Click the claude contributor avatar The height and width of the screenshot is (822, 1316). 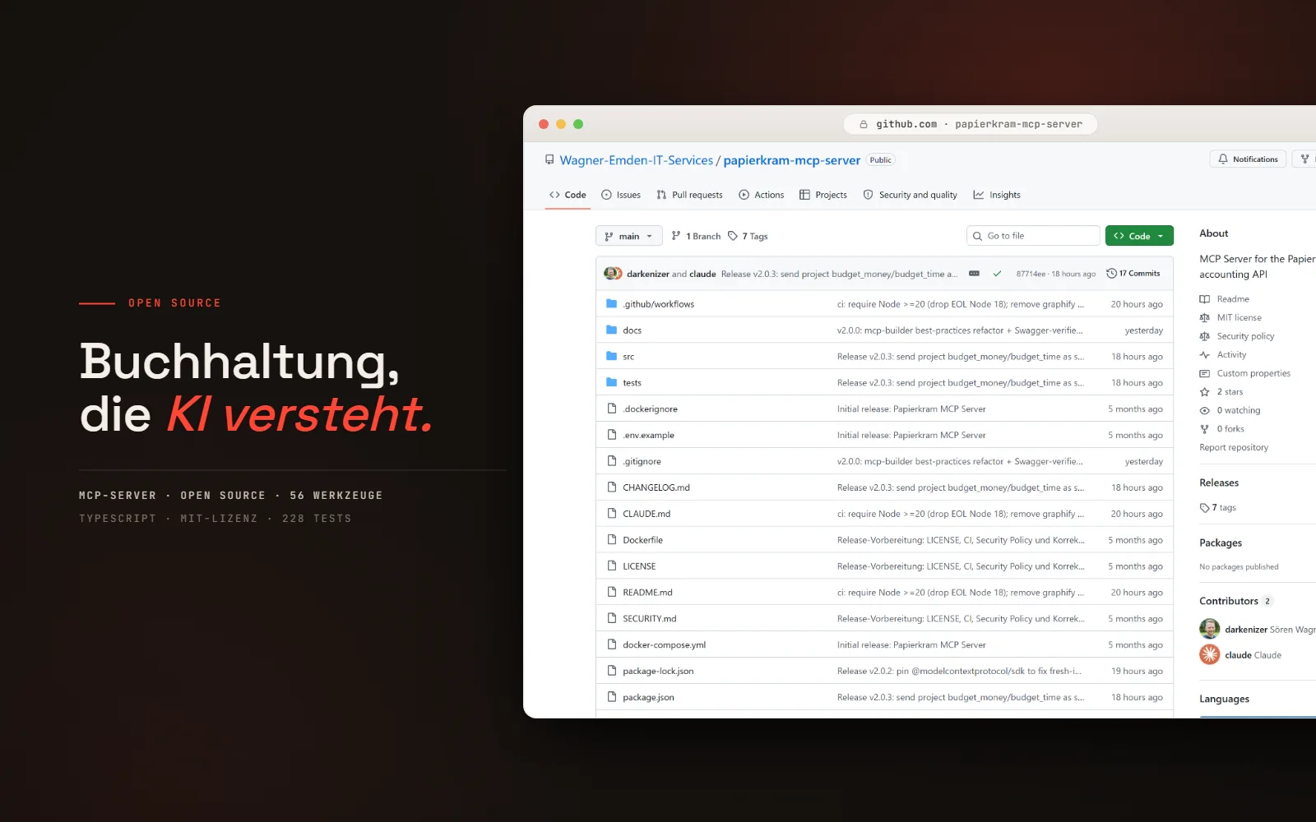[1210, 654]
